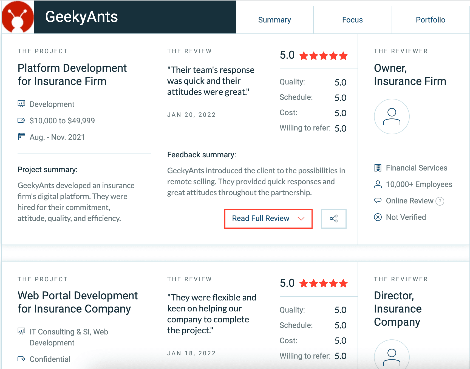Image resolution: width=470 pixels, height=369 pixels.
Task: Click the share icon button
Action: (x=333, y=218)
